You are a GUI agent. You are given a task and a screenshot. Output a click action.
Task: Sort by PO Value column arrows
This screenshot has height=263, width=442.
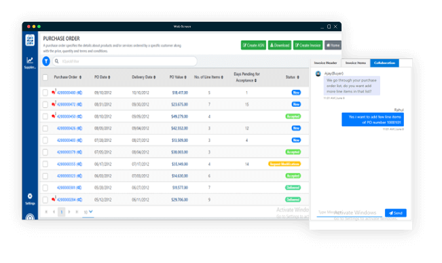pyautogui.click(x=185, y=77)
